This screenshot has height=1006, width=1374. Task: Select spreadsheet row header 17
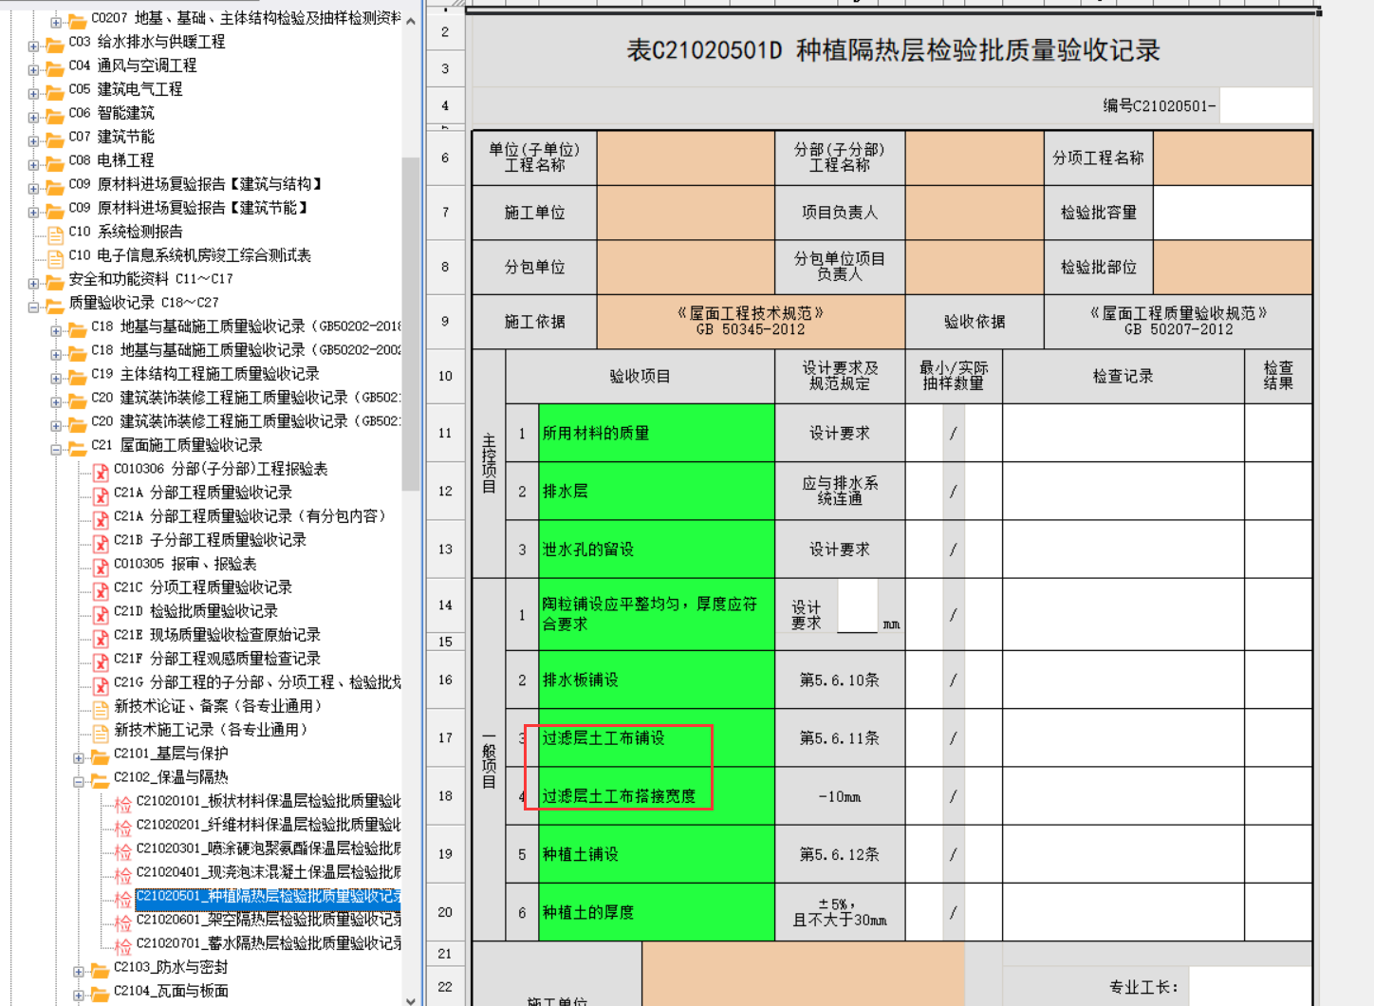coord(445,737)
